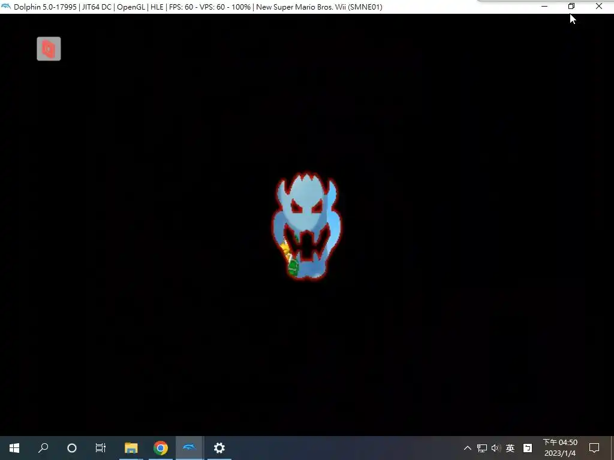Open File Explorer from the taskbar

(131, 448)
